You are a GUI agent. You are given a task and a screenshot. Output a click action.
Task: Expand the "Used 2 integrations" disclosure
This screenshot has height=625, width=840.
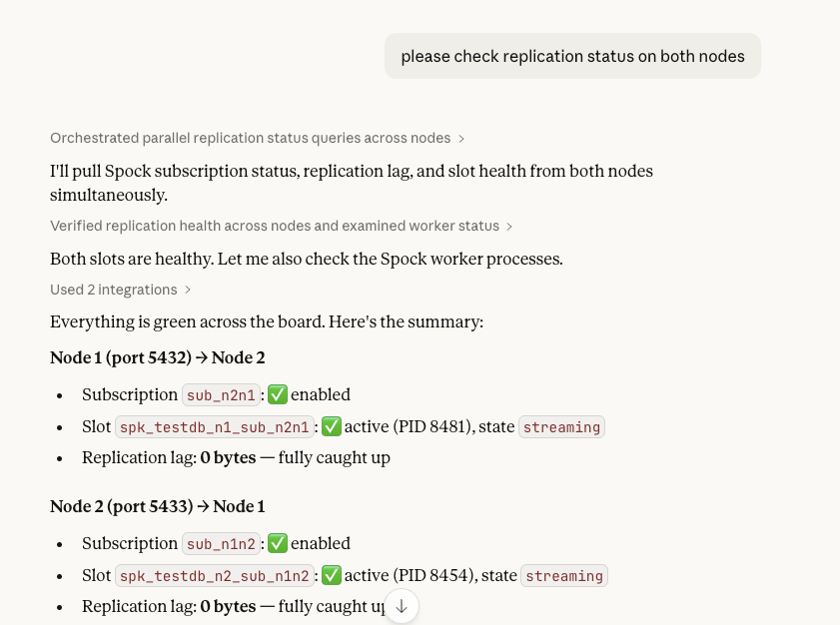tap(121, 290)
